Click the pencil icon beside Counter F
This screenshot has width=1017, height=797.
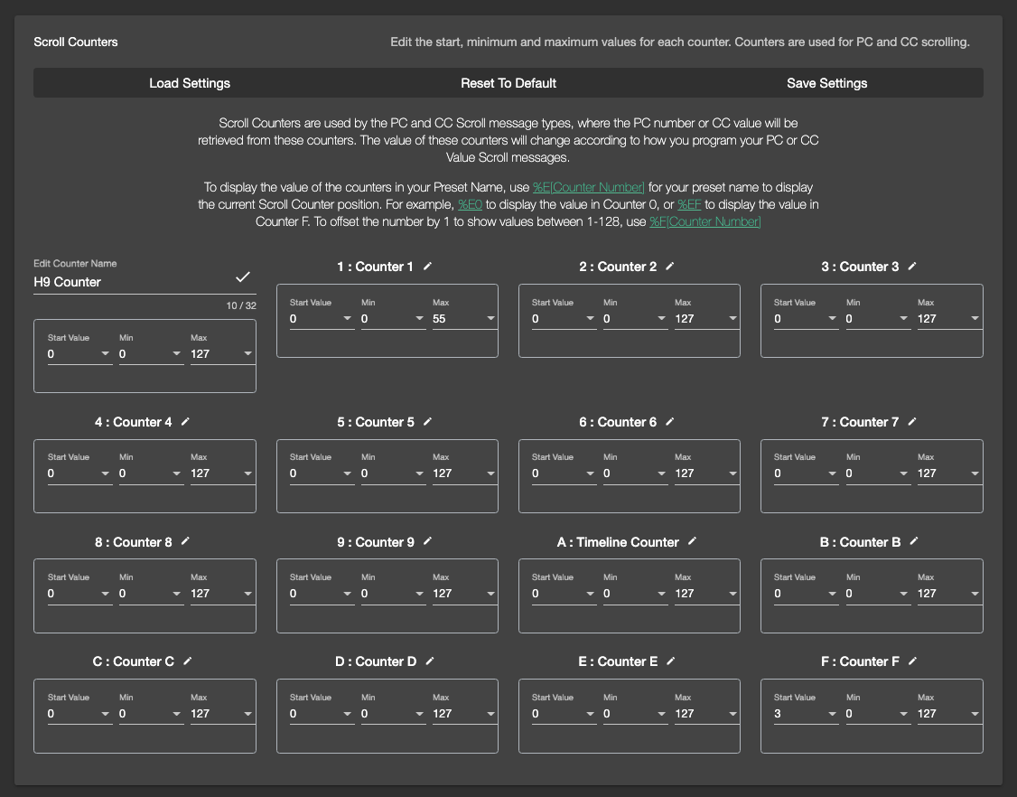coord(912,661)
